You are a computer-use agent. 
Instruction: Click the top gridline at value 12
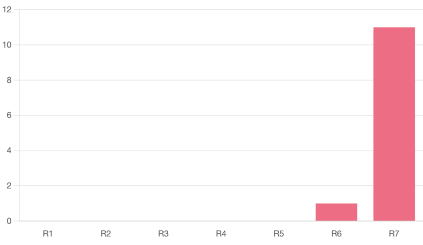204,10
